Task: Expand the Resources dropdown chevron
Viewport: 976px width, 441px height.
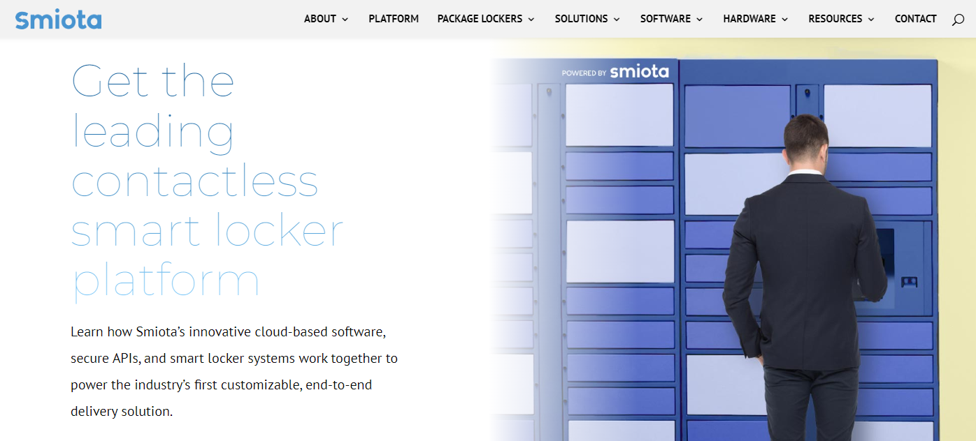Action: (x=870, y=20)
